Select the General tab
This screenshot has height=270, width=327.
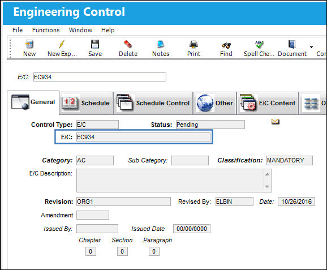coord(33,102)
